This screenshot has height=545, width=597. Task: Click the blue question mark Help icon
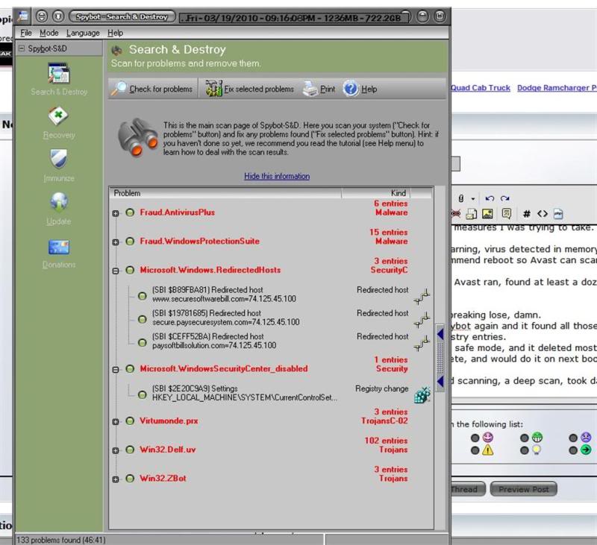point(350,89)
